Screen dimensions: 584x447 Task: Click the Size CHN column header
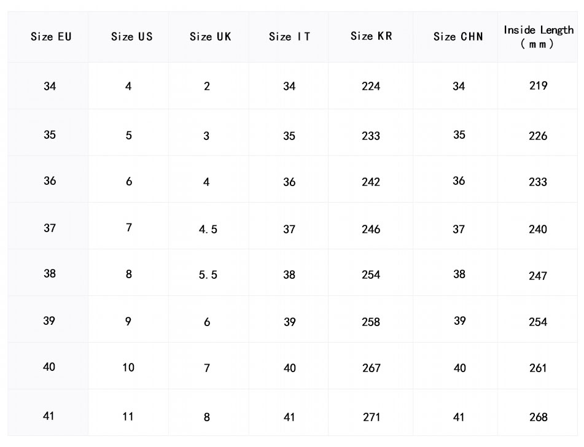(x=458, y=37)
